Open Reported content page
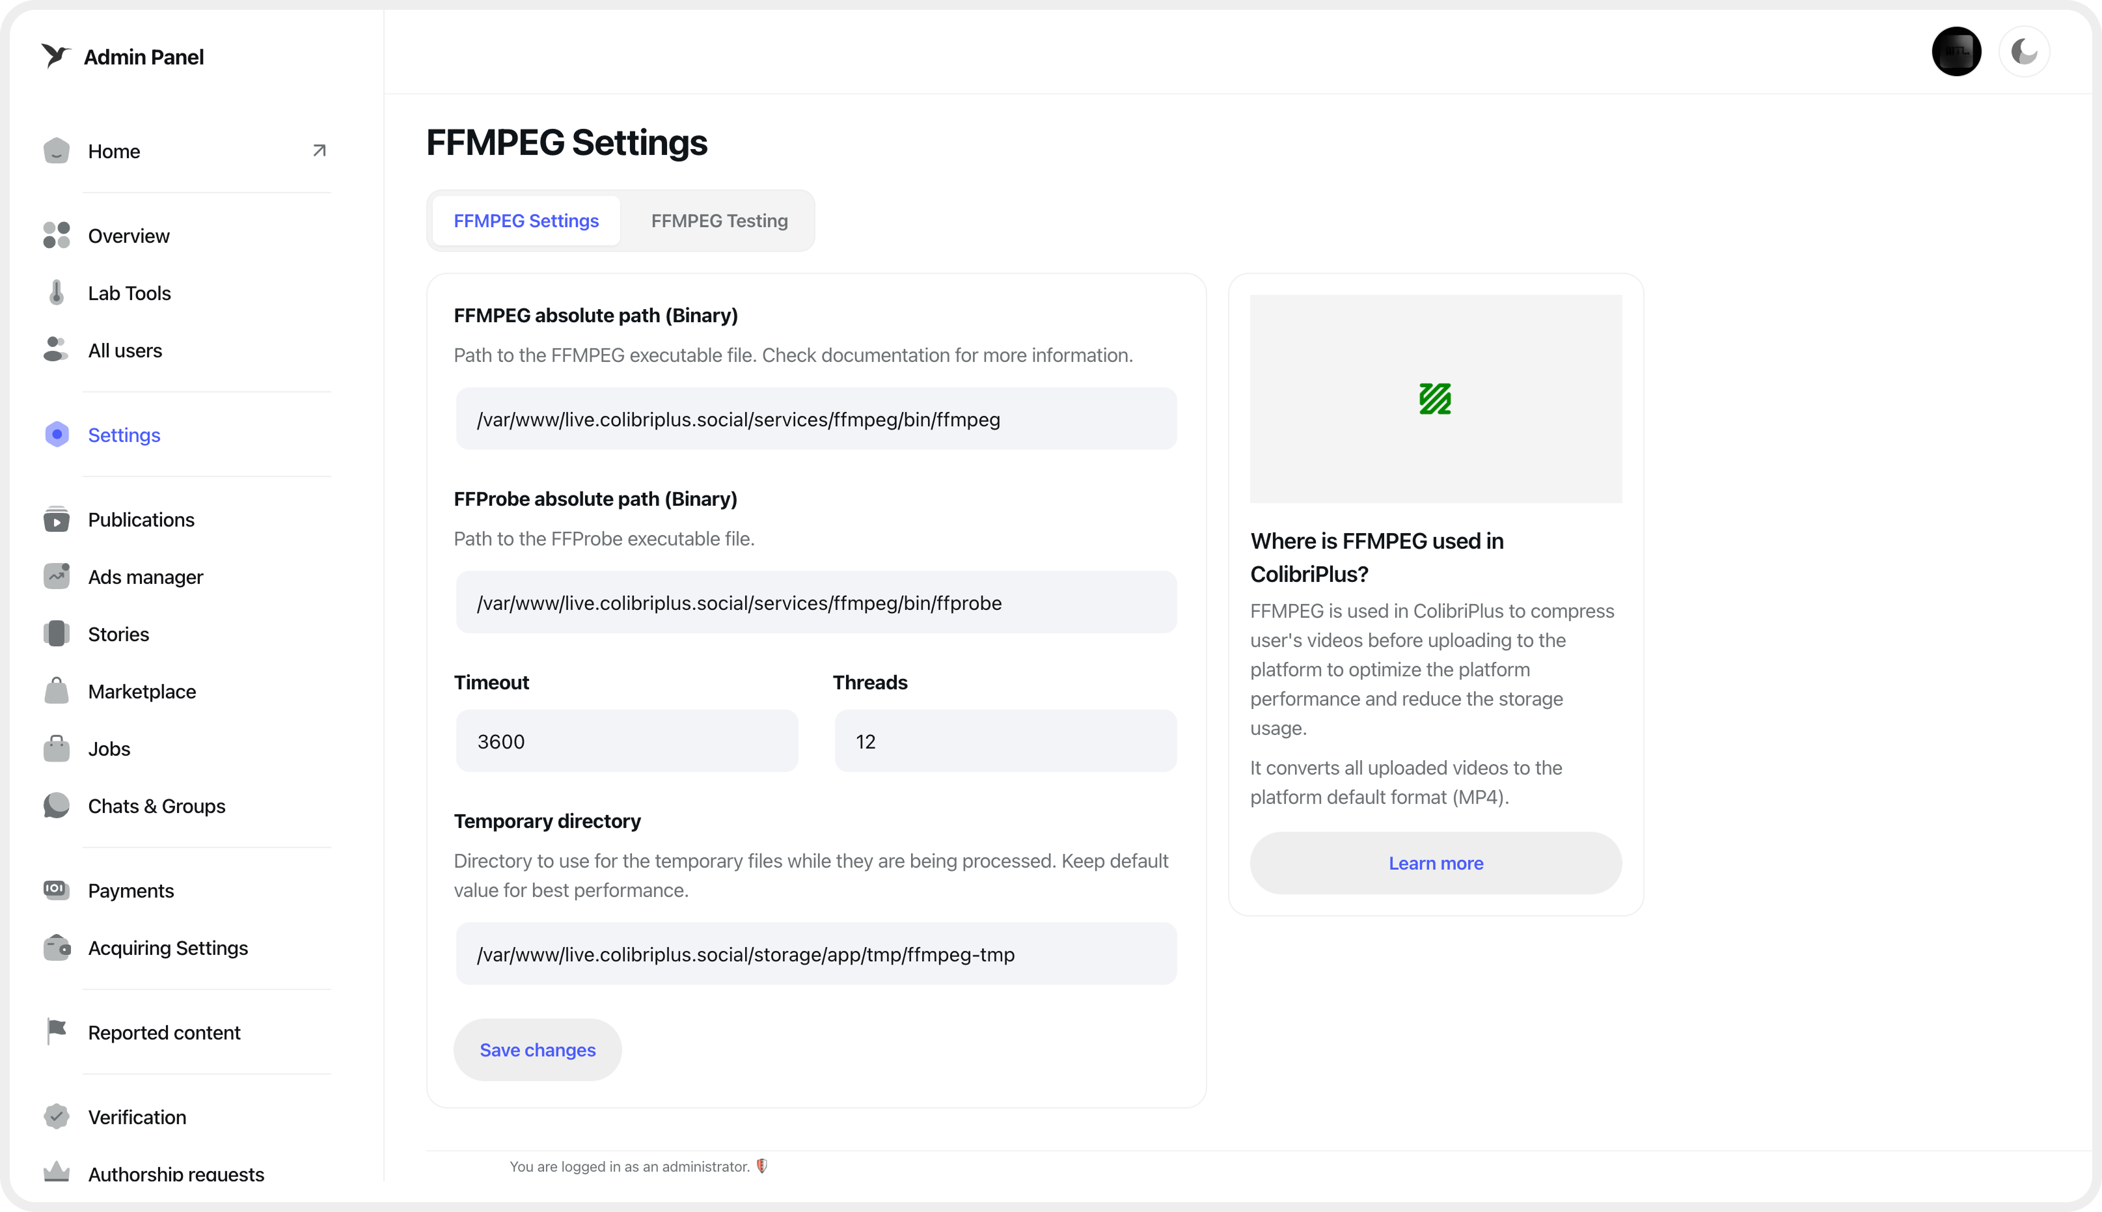Image resolution: width=2102 pixels, height=1212 pixels. pos(164,1032)
